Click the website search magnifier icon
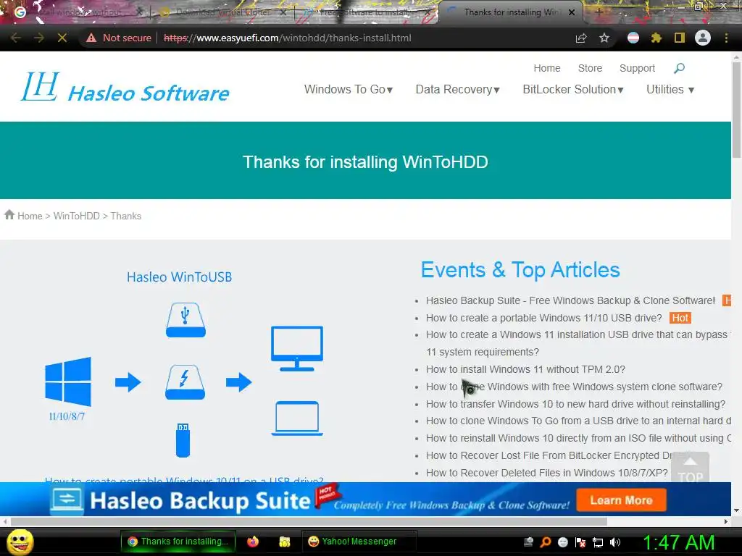 pyautogui.click(x=679, y=69)
